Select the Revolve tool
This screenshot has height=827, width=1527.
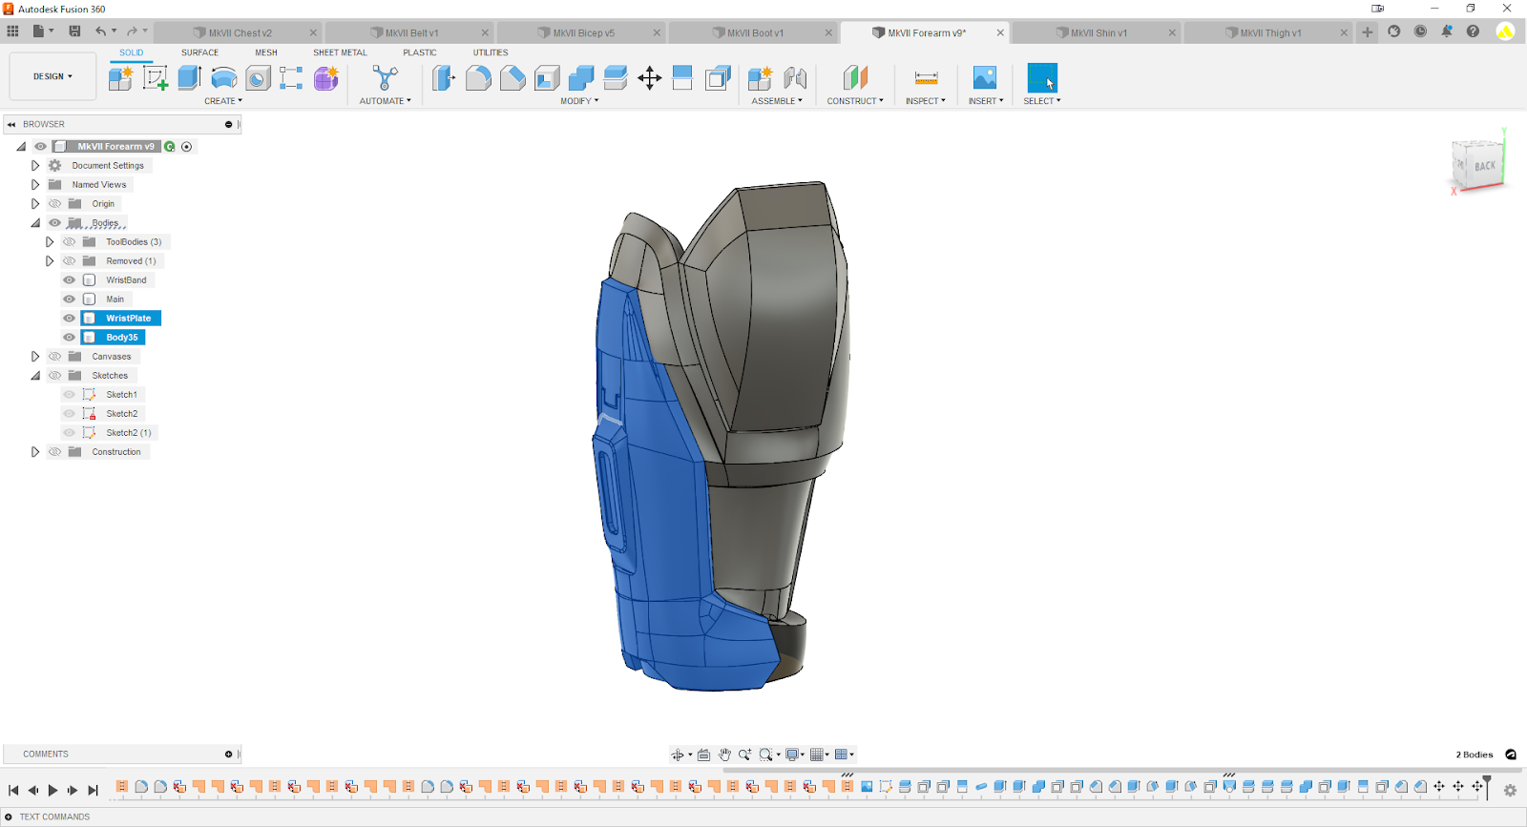coord(223,78)
